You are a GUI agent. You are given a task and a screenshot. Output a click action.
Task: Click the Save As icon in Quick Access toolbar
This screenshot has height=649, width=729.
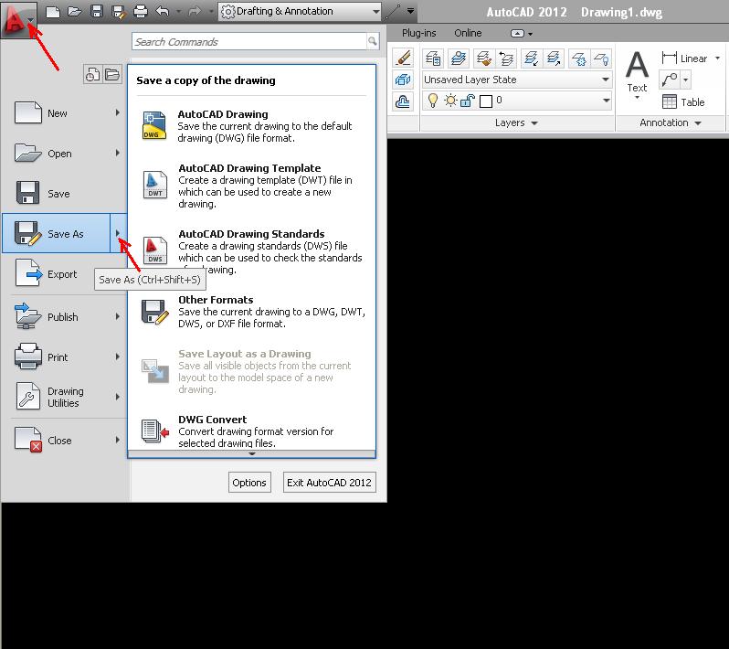119,11
